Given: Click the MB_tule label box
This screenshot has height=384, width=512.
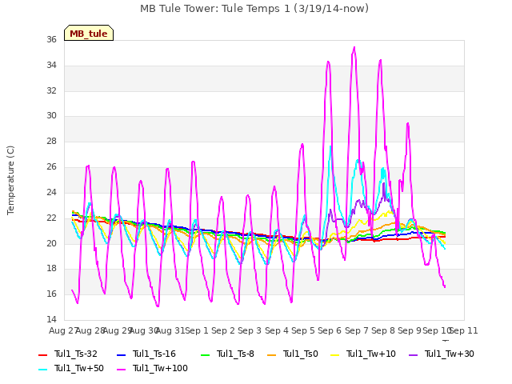Looking at the screenshot, I should tap(89, 33).
